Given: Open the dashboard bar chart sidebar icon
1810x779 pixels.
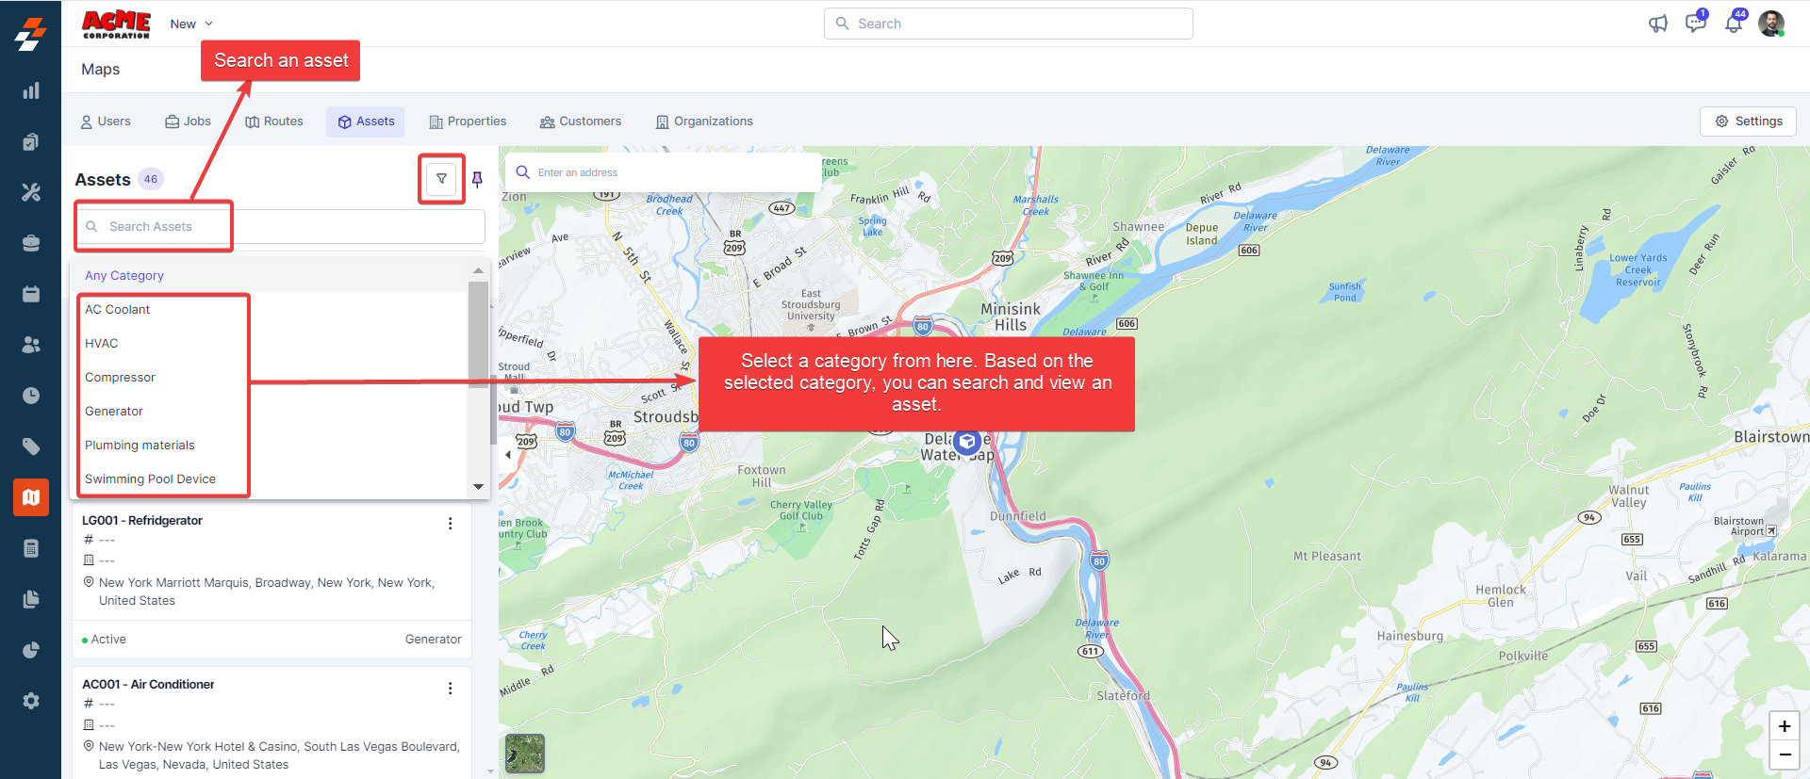Looking at the screenshot, I should pos(31,90).
